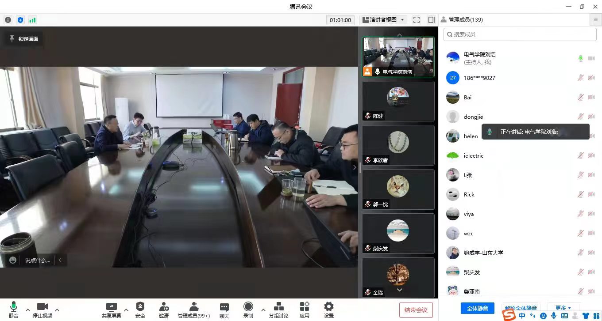Image resolution: width=602 pixels, height=321 pixels.
Task: Open the chat (聊天) icon
Action: click(224, 307)
